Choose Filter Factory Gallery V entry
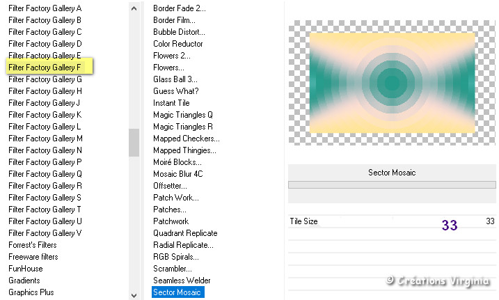This screenshot has height=300, width=499. [45, 233]
